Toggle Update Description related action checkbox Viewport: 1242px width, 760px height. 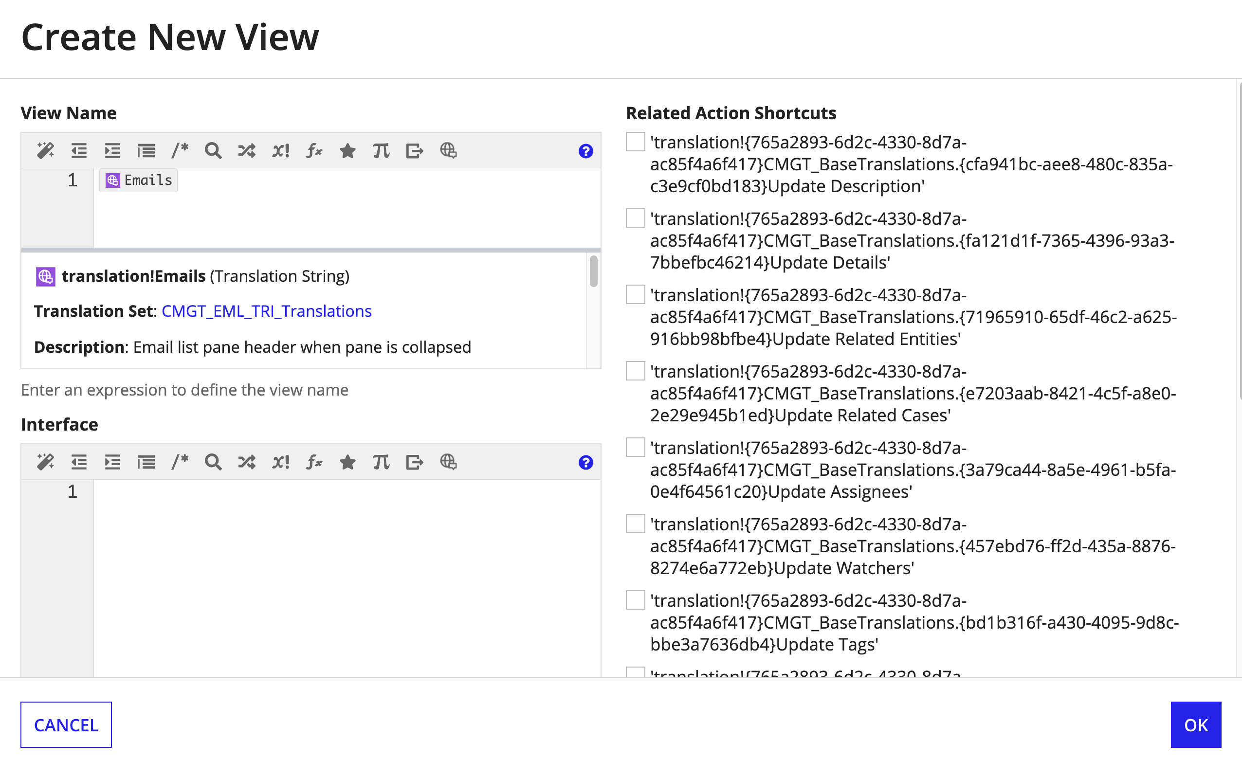click(635, 142)
